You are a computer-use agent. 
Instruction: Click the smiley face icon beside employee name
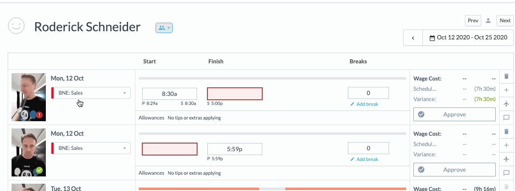coord(17,27)
